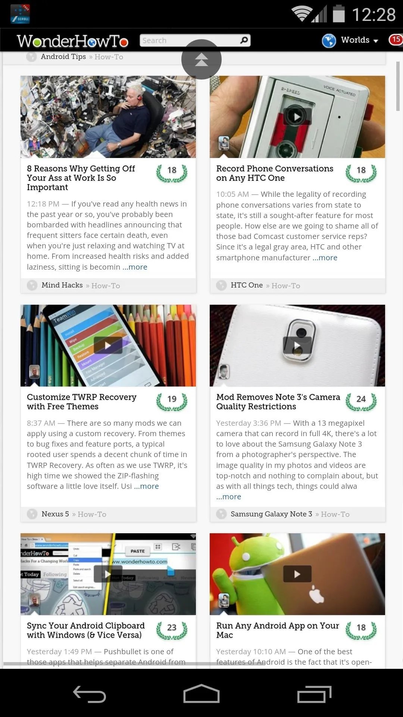Open the Mind Hacks category link
Image resolution: width=403 pixels, height=717 pixels.
62,285
